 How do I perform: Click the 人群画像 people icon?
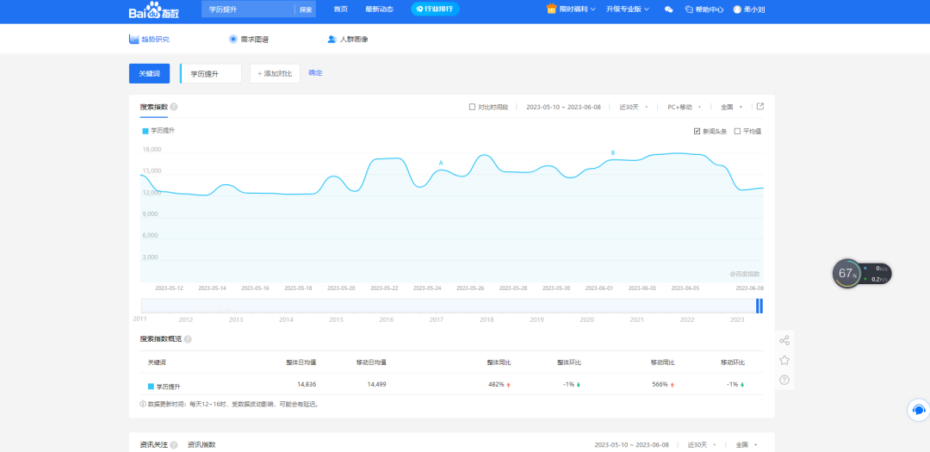tap(332, 39)
